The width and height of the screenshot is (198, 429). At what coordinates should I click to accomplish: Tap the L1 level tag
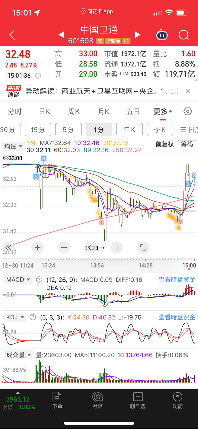(x=126, y=41)
